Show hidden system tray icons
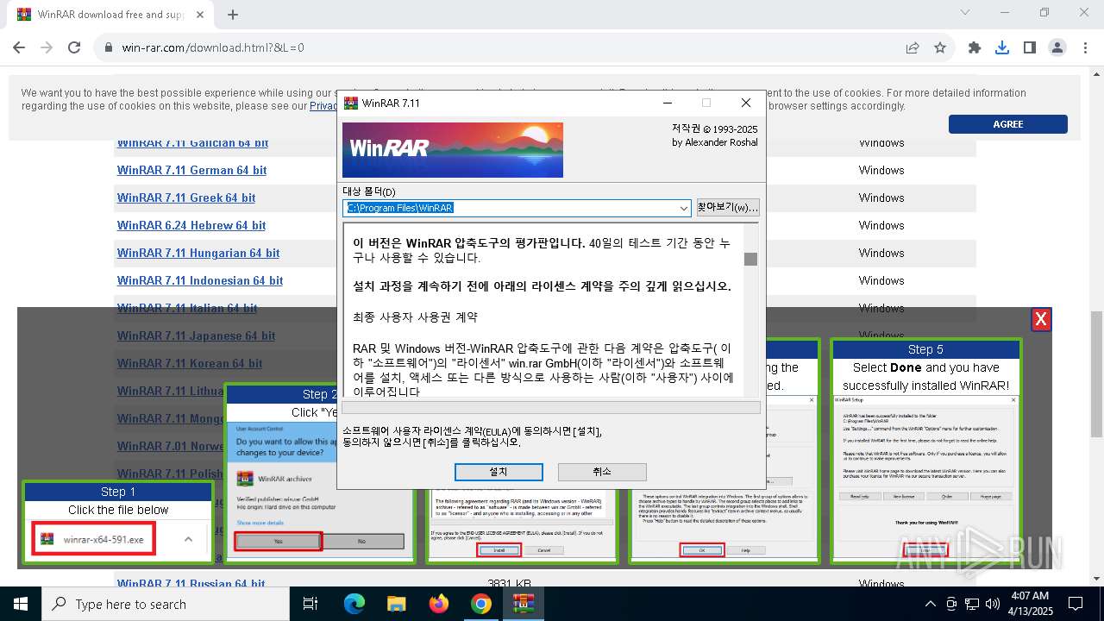The image size is (1104, 621). click(x=930, y=604)
